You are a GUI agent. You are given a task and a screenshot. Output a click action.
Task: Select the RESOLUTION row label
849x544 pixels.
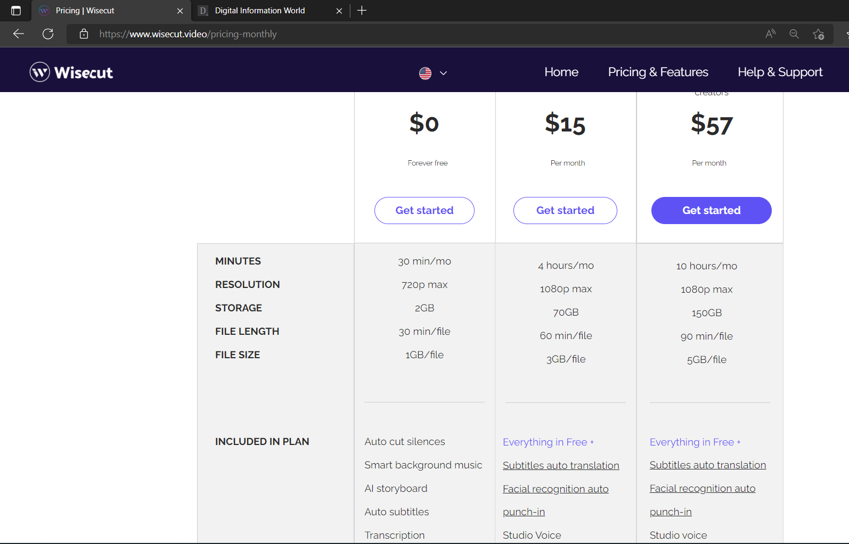[x=247, y=284]
